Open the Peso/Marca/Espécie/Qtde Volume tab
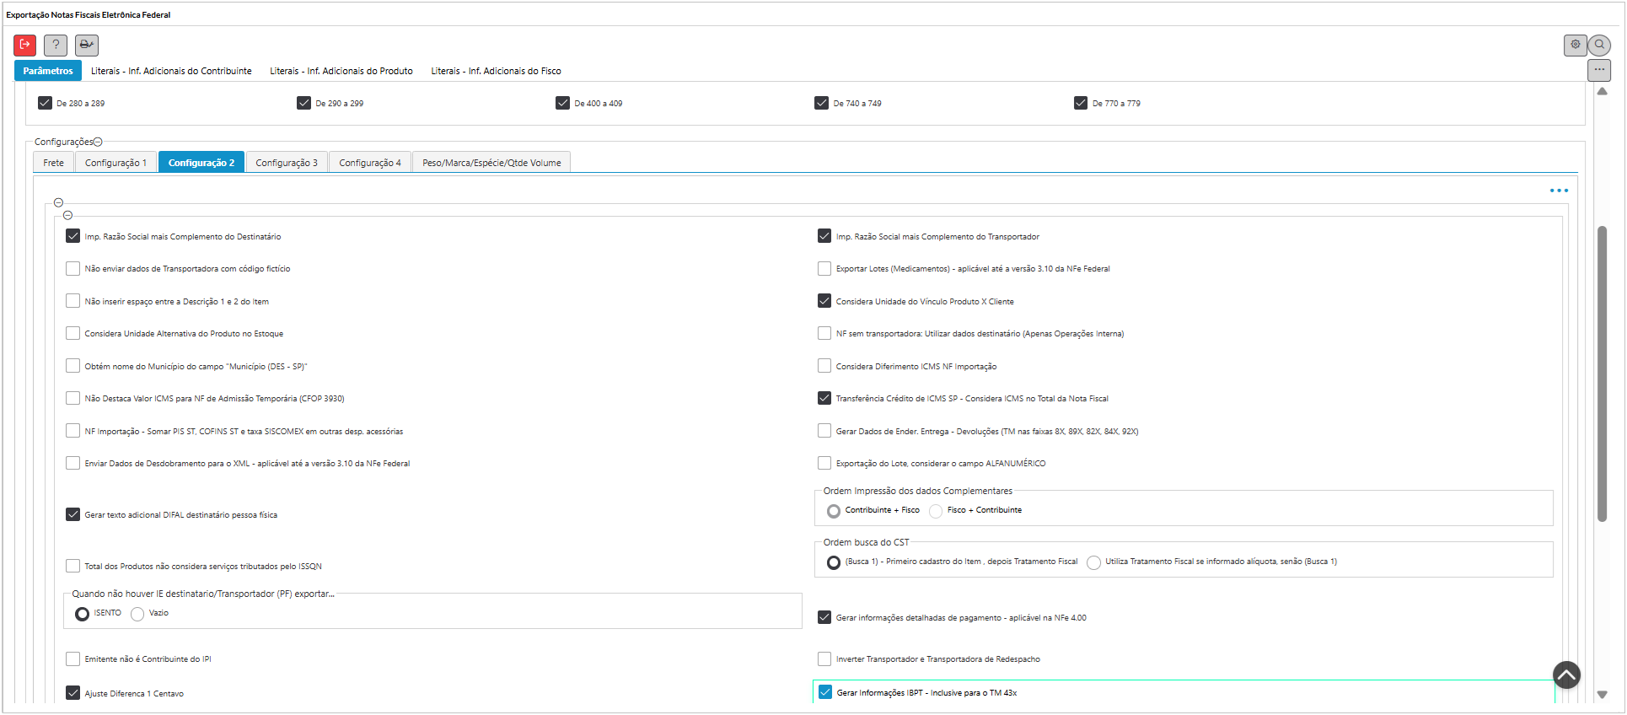 pyautogui.click(x=491, y=163)
